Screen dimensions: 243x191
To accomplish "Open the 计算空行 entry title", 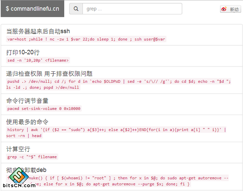I will 18,149.
